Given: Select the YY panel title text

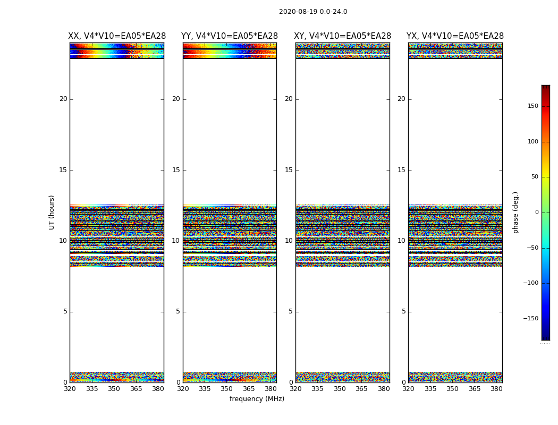Looking at the screenshot, I should [x=230, y=36].
